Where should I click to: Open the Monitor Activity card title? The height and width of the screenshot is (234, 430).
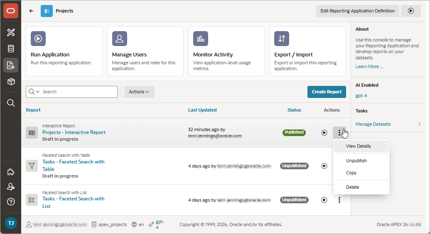tap(213, 54)
